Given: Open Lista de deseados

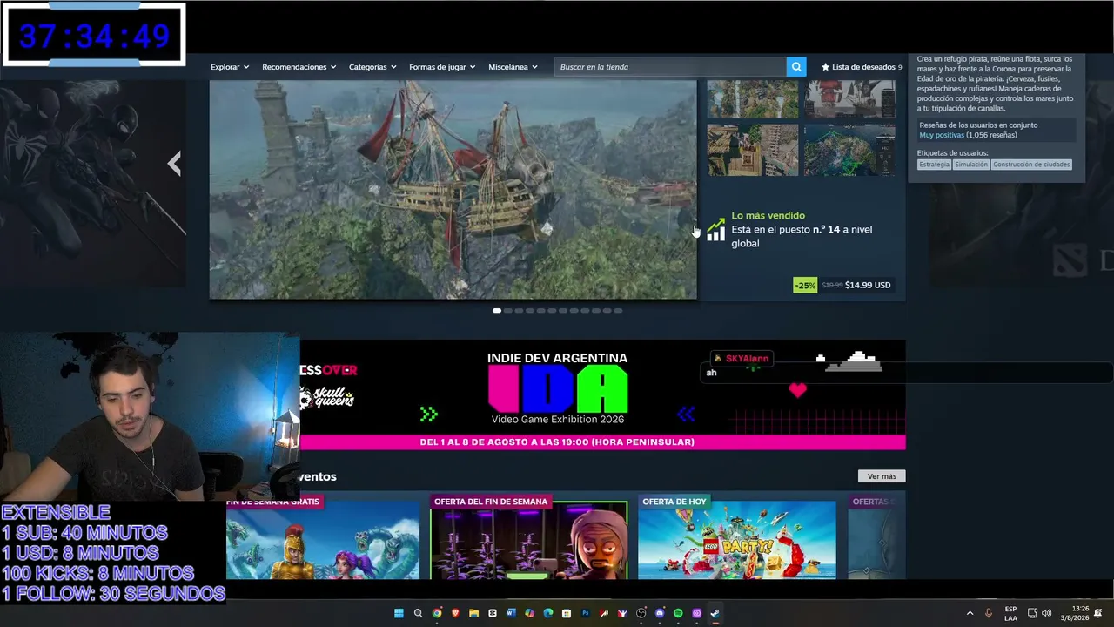Looking at the screenshot, I should coord(862,67).
